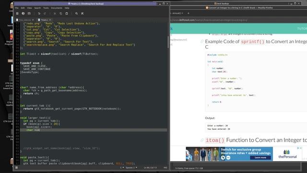Click the 'Example Code of sprintf()' heading
This screenshot has height=173, width=307.
click(x=256, y=44)
